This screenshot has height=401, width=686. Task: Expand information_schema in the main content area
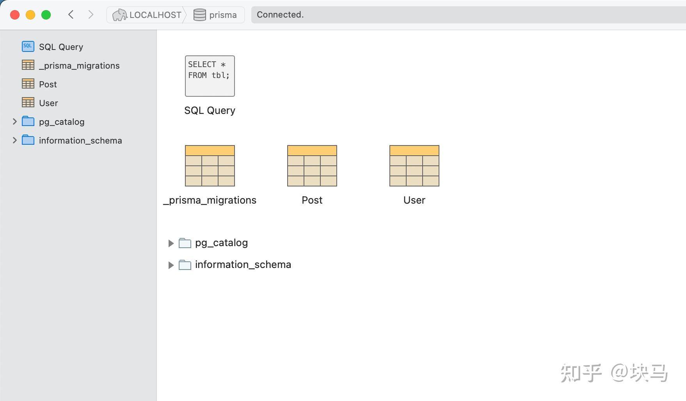pyautogui.click(x=171, y=265)
